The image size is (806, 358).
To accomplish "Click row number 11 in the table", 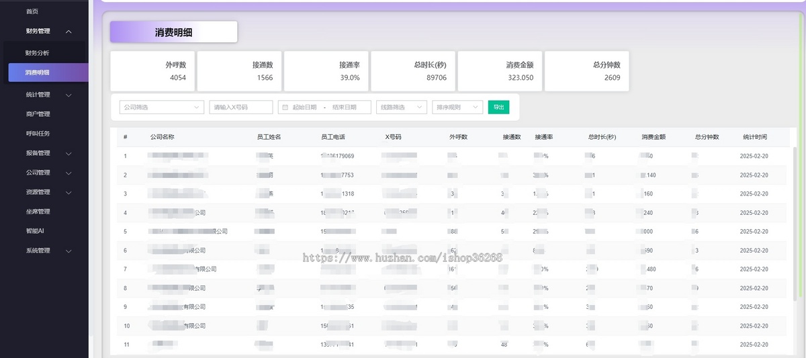I will point(127,345).
